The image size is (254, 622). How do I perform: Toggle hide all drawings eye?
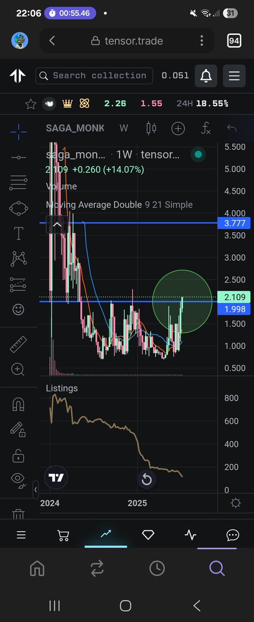[x=19, y=480]
